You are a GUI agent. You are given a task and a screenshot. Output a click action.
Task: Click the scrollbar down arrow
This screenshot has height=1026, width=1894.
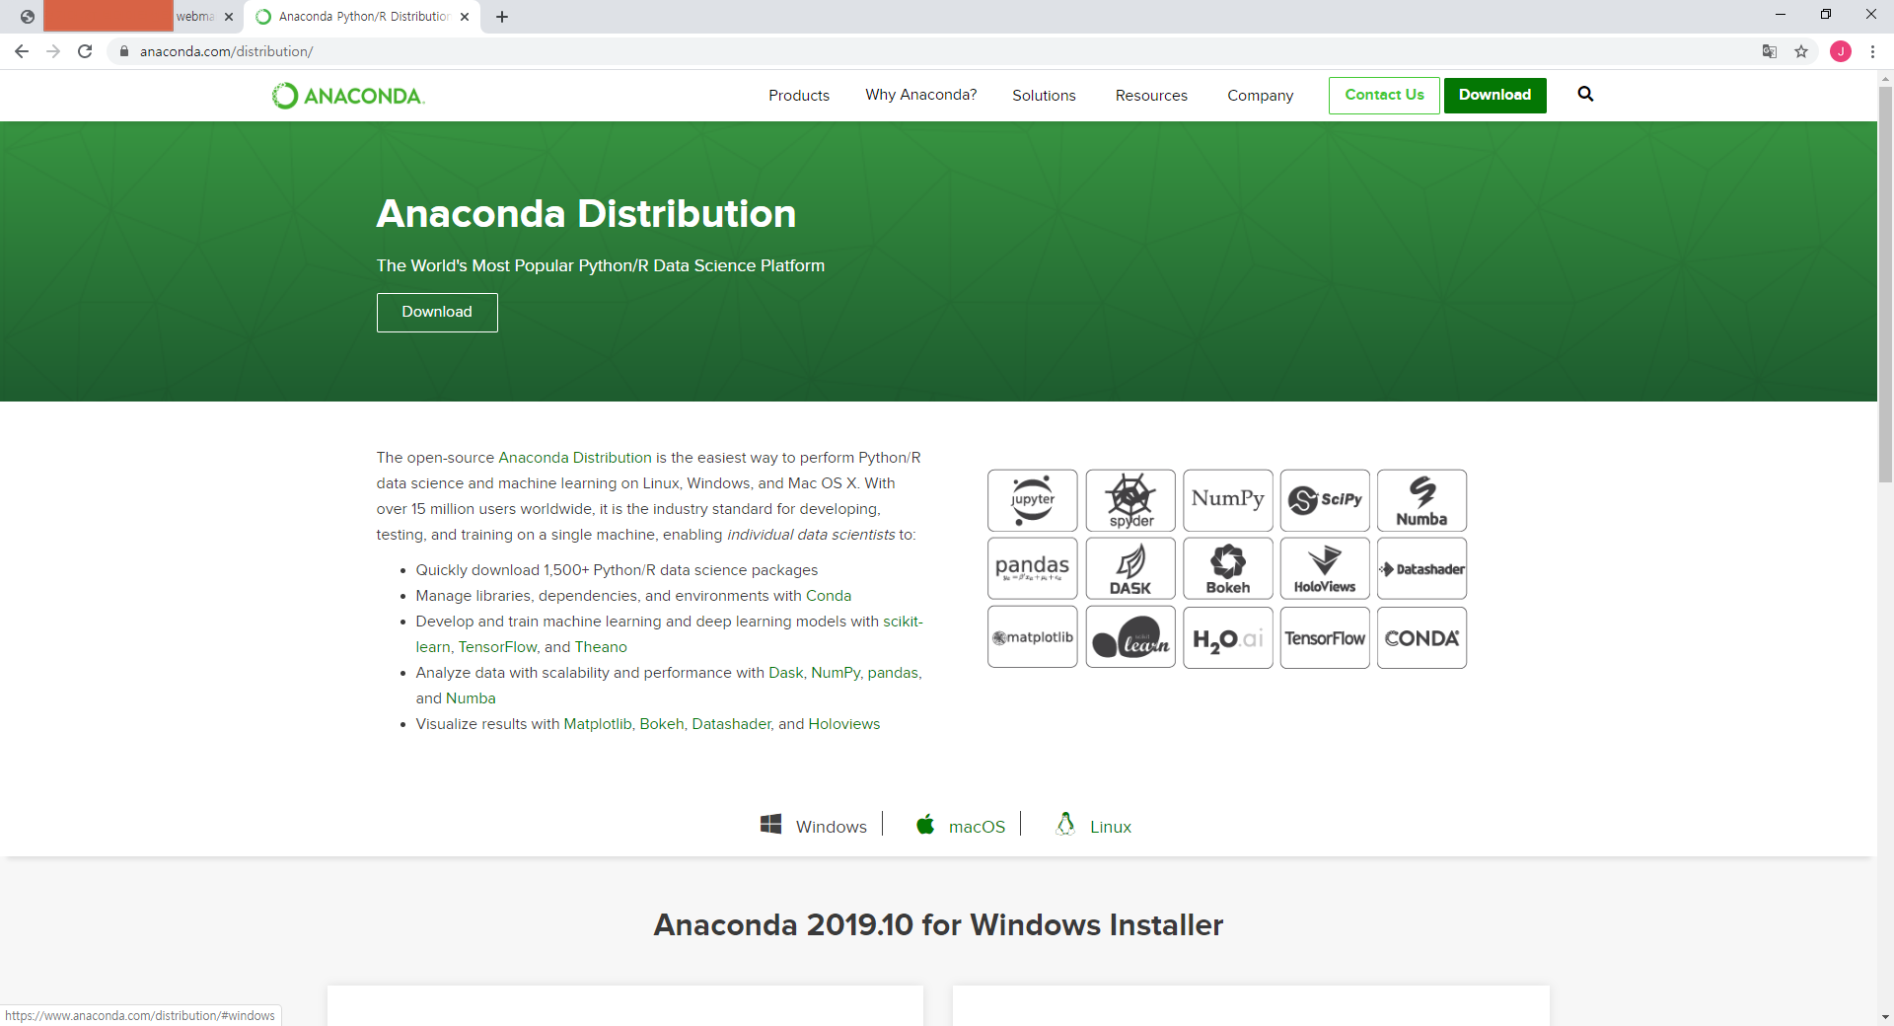pyautogui.click(x=1885, y=1016)
